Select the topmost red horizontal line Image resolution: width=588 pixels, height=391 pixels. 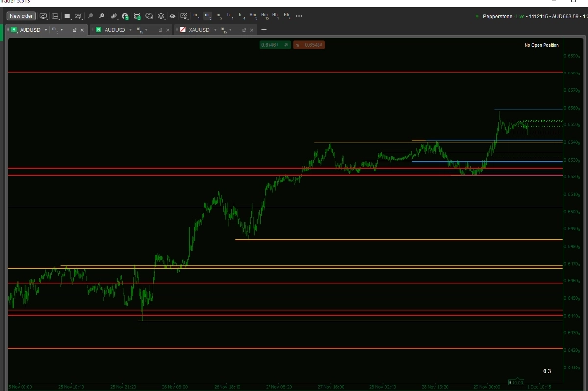tap(285, 72)
